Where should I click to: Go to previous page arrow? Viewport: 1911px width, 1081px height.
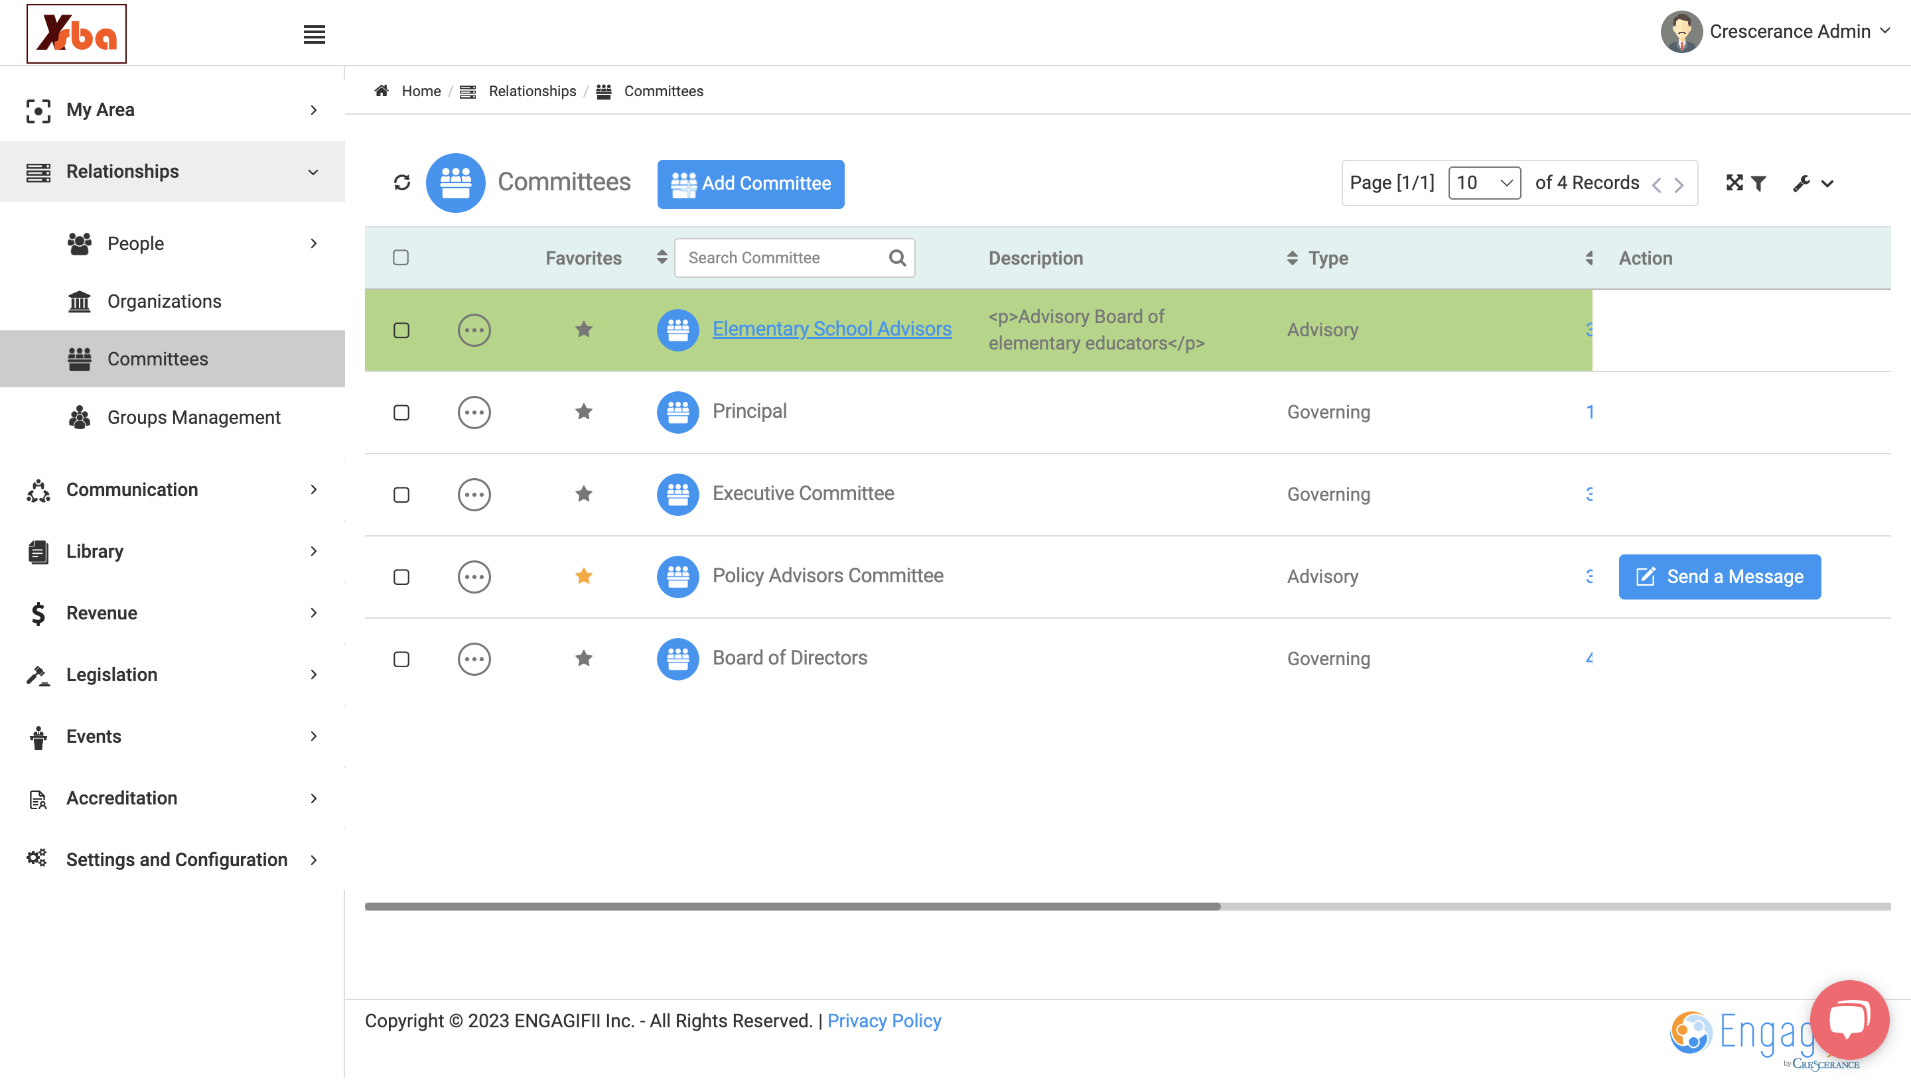pos(1656,184)
